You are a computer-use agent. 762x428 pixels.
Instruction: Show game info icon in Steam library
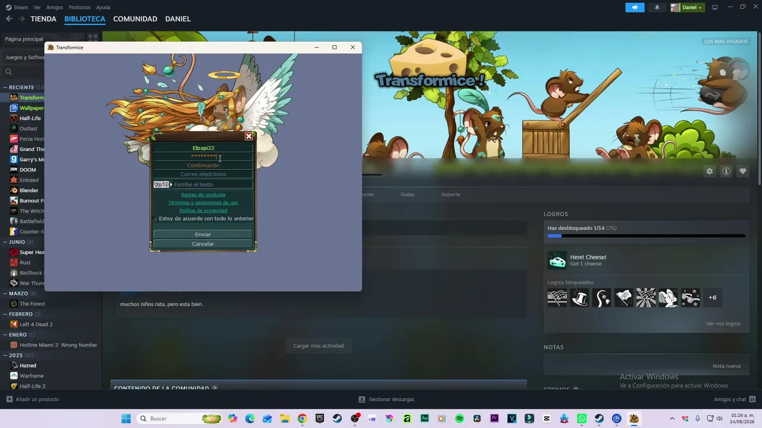(726, 171)
